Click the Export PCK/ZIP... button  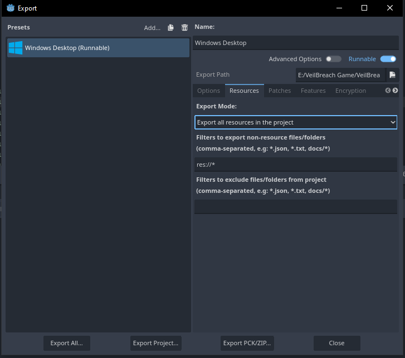point(247,343)
